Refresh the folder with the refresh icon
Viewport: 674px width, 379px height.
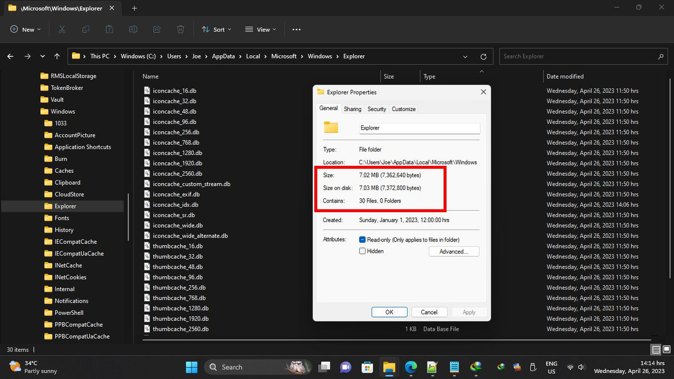tap(483, 56)
